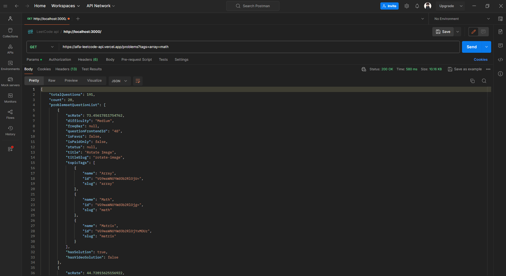
Task: Select the GET localhost:3000 request tab
Action: [x=48, y=19]
